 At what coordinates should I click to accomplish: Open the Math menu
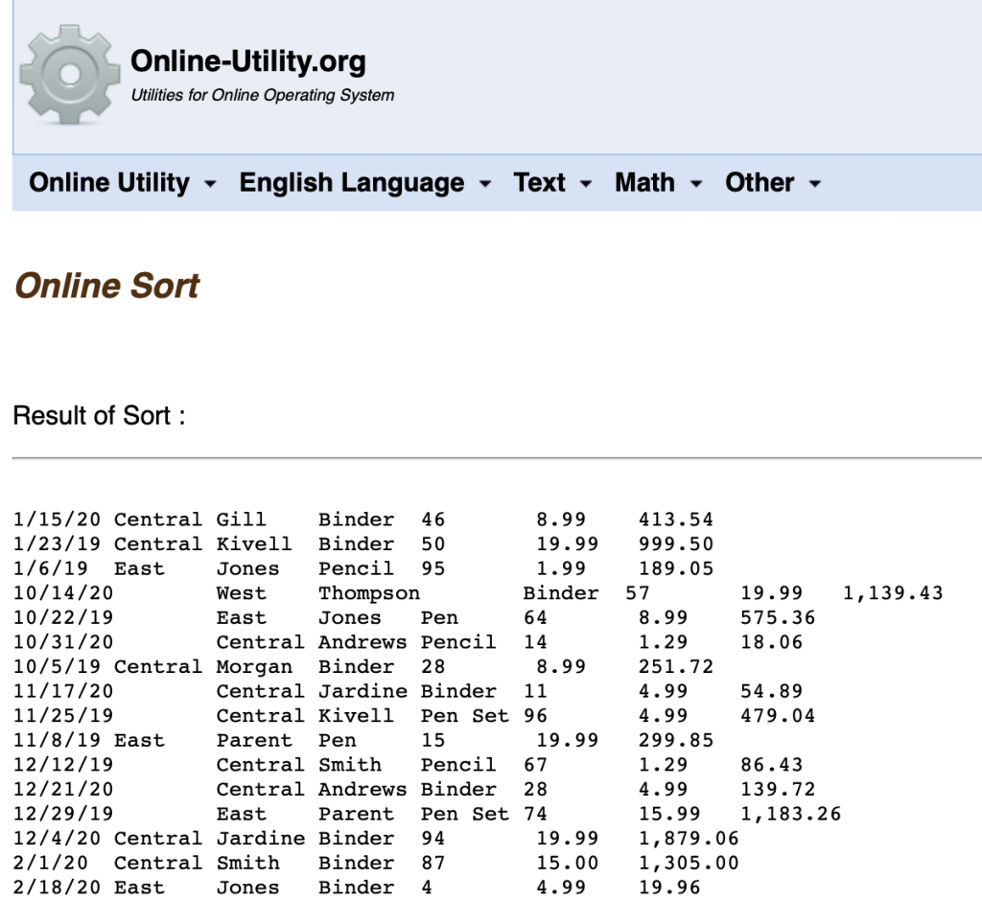[644, 182]
